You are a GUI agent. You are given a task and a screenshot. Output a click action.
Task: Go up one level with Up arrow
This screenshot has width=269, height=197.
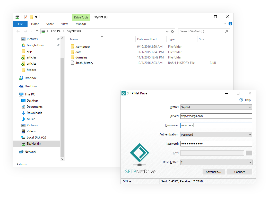pyautogui.click(x=37, y=31)
